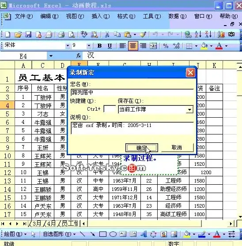Insert Clip Art from drawing toolbar

164,234
